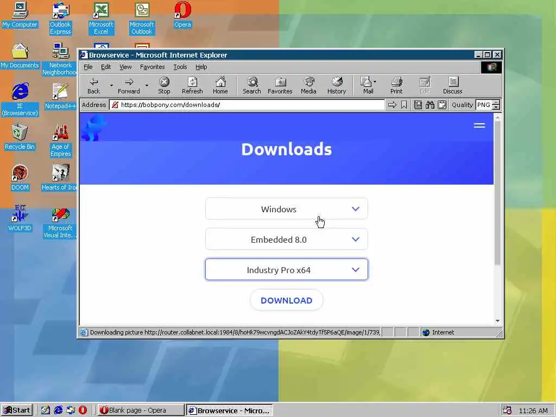Click the page vertical scrollbar thumb

[x=497, y=193]
